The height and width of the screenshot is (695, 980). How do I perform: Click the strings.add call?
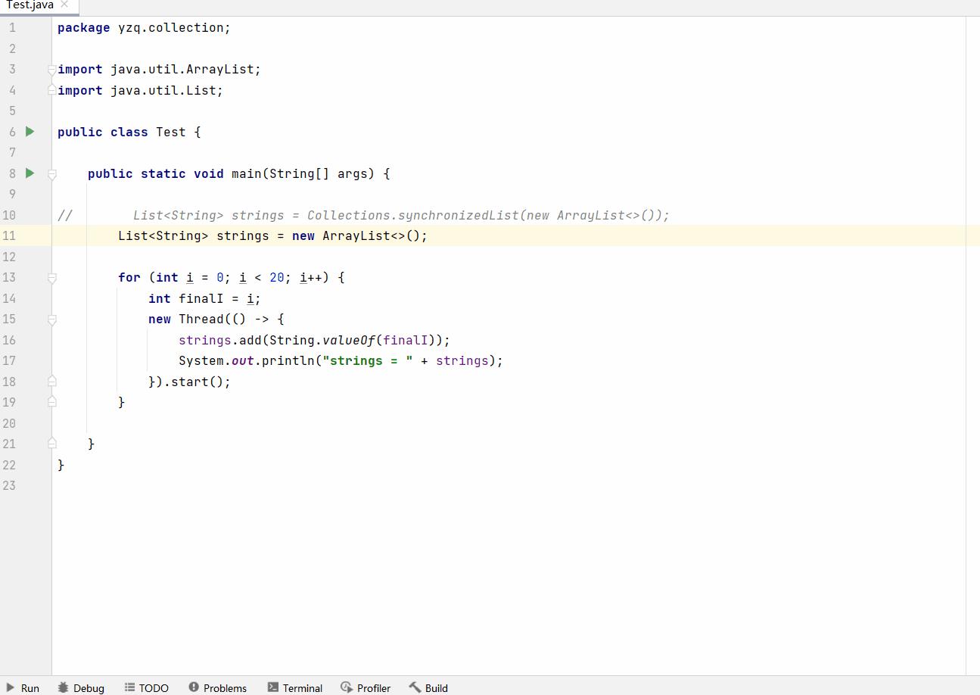(x=314, y=340)
